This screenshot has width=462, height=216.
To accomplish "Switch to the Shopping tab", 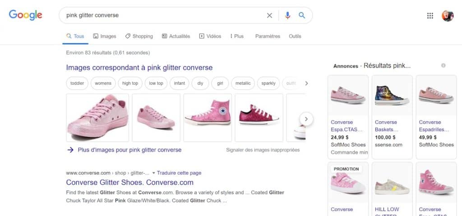I will (x=139, y=36).
